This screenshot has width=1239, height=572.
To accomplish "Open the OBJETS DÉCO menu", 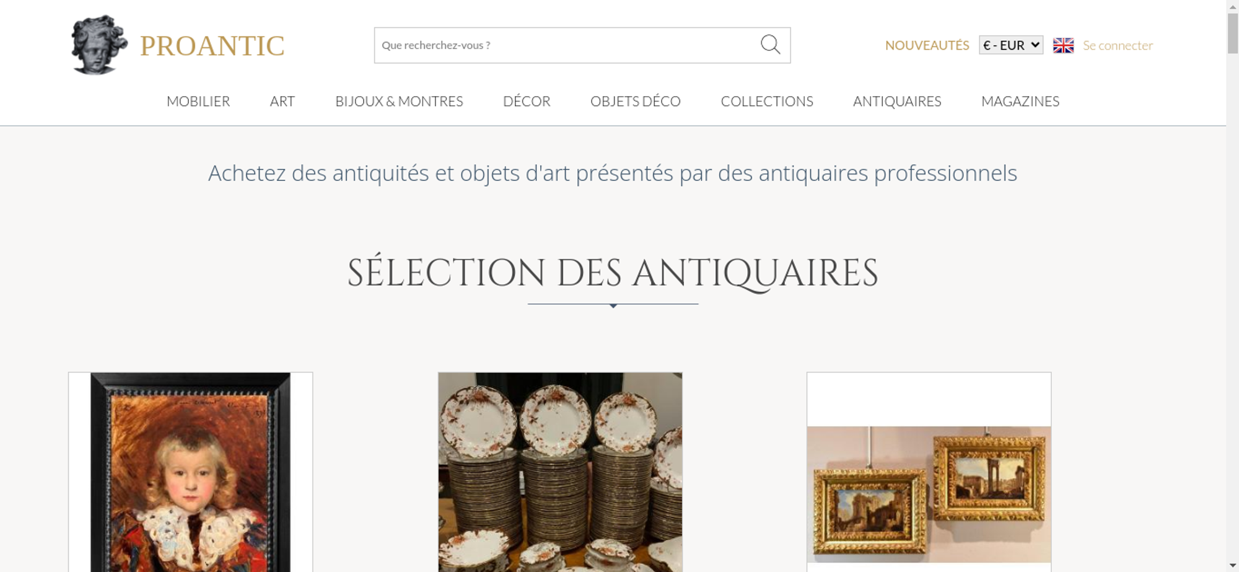I will 636,101.
